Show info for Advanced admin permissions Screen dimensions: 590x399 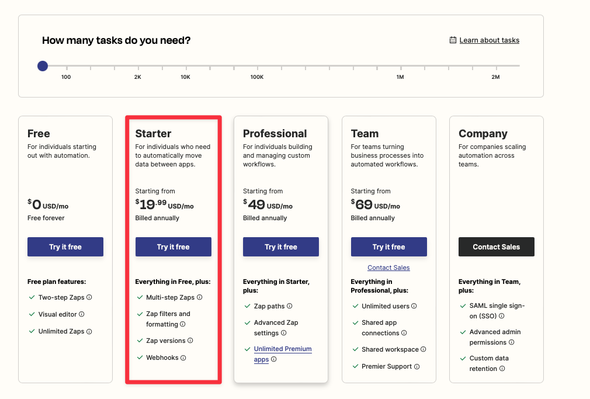(511, 342)
